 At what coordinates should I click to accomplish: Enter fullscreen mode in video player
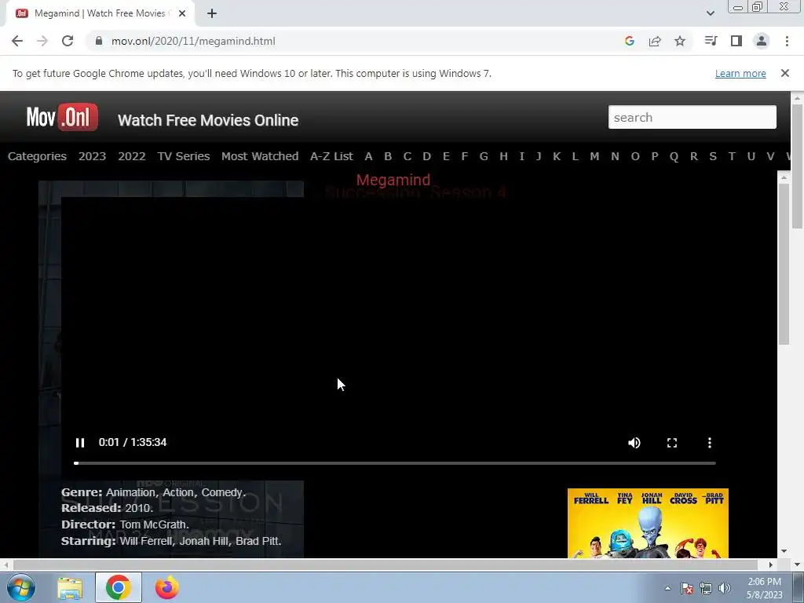point(672,443)
